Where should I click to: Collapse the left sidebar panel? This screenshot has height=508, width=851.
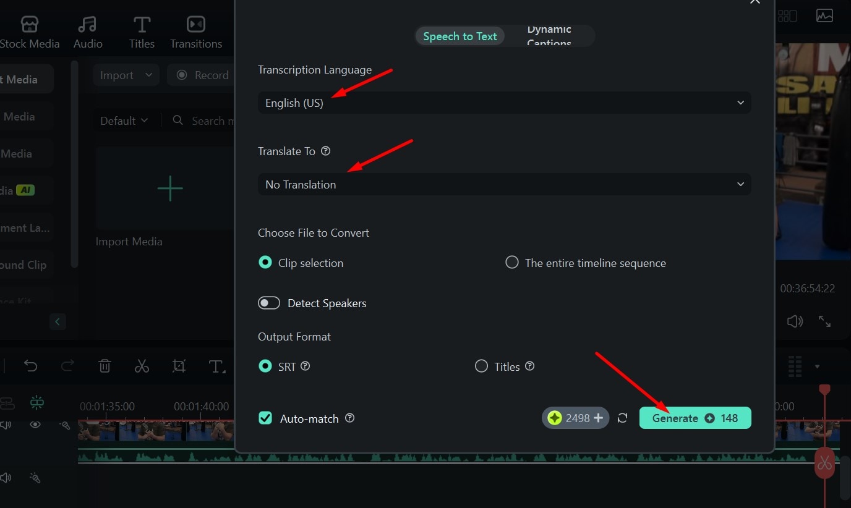tap(58, 321)
